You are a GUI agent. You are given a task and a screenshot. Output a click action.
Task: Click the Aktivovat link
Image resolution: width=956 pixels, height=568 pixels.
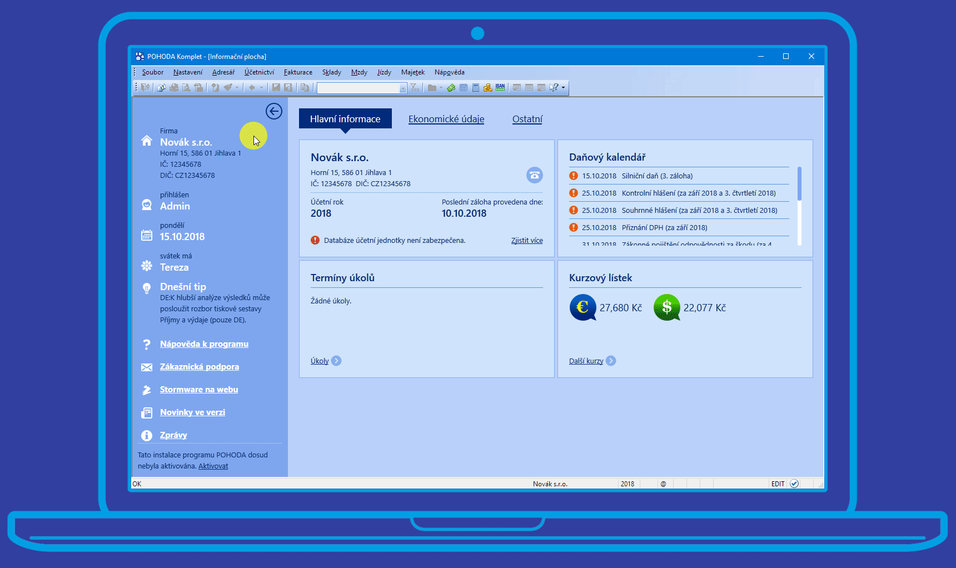point(213,466)
